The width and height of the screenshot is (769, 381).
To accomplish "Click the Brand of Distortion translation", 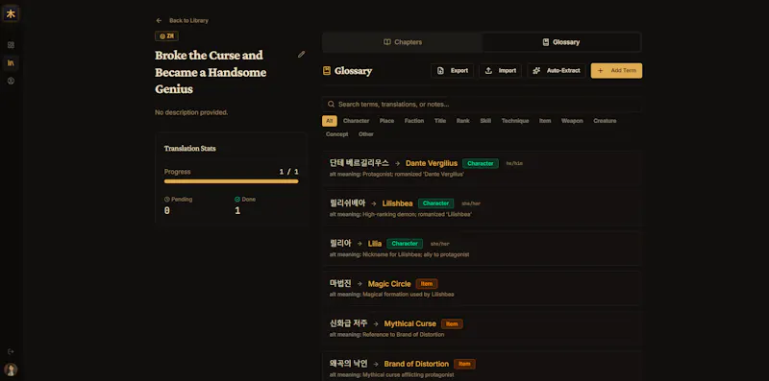I will [x=416, y=365].
